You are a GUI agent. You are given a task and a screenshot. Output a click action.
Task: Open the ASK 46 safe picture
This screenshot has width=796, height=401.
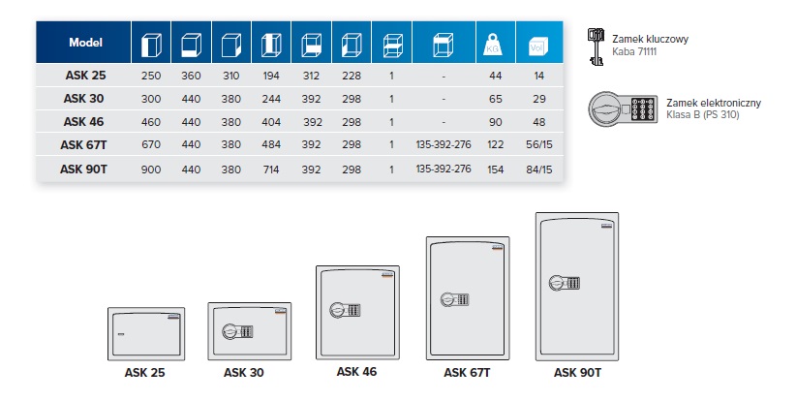coord(356,311)
